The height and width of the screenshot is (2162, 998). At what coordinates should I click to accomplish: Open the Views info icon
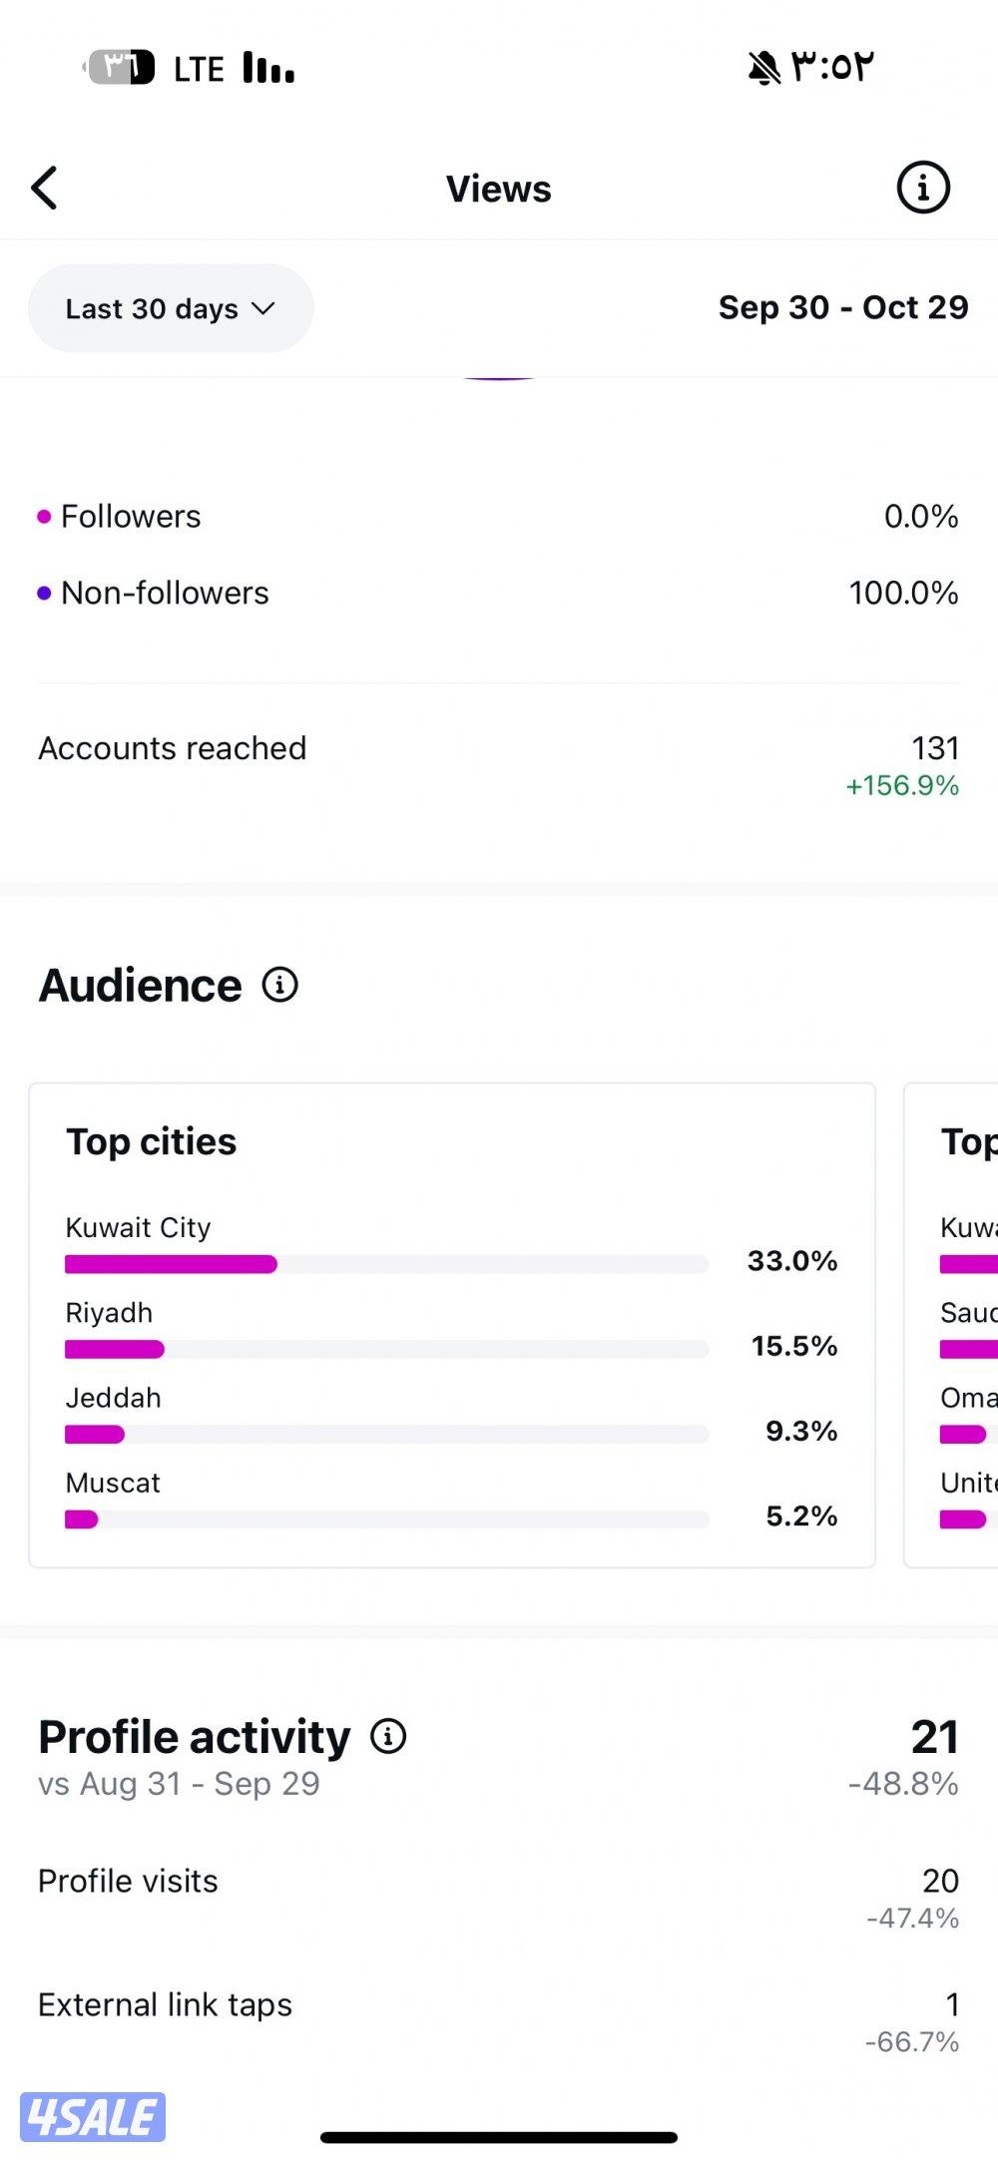tap(922, 188)
